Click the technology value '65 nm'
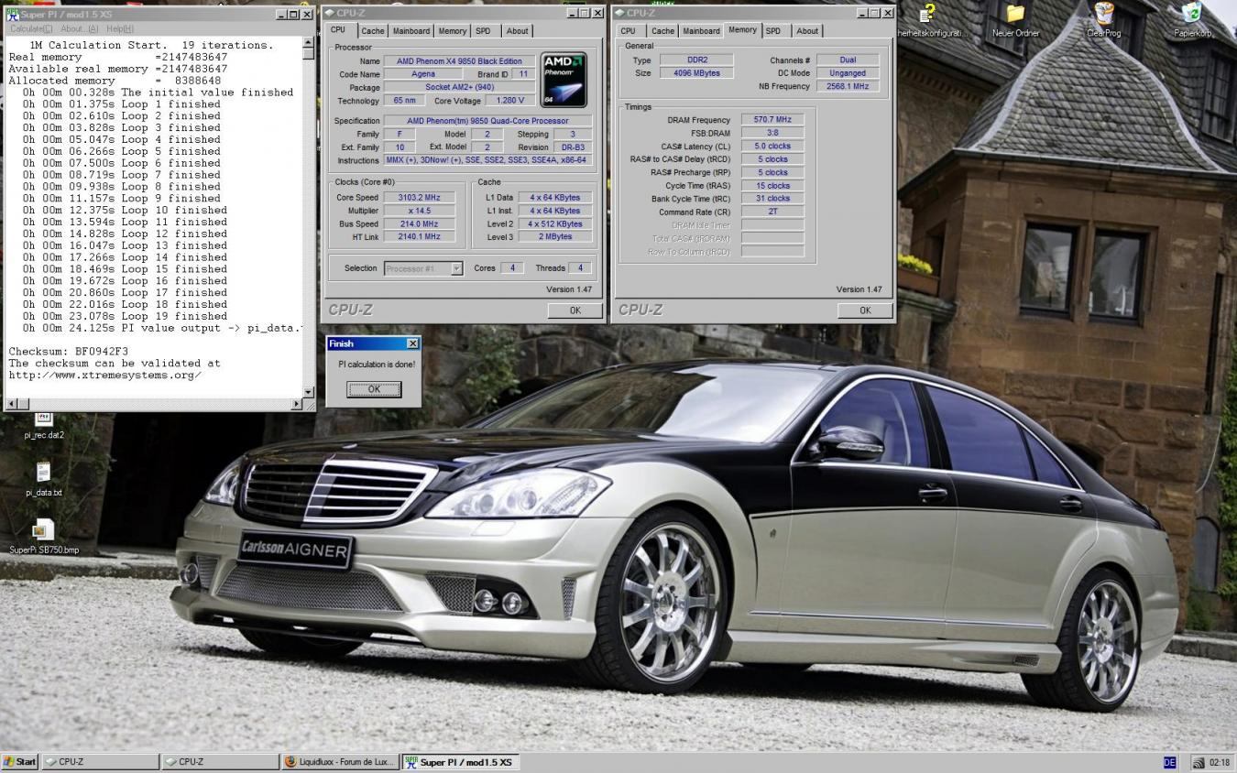Screen dimensions: 1237x773 tap(404, 101)
